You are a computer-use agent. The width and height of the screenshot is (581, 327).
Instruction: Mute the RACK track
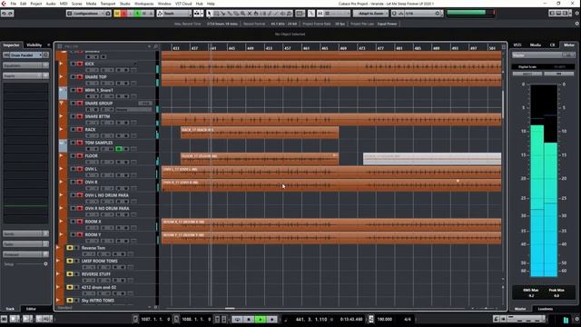tap(74, 130)
